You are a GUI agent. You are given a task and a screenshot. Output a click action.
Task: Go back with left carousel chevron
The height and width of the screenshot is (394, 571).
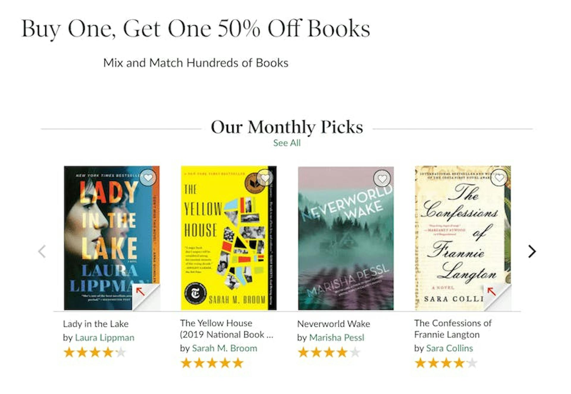42,252
